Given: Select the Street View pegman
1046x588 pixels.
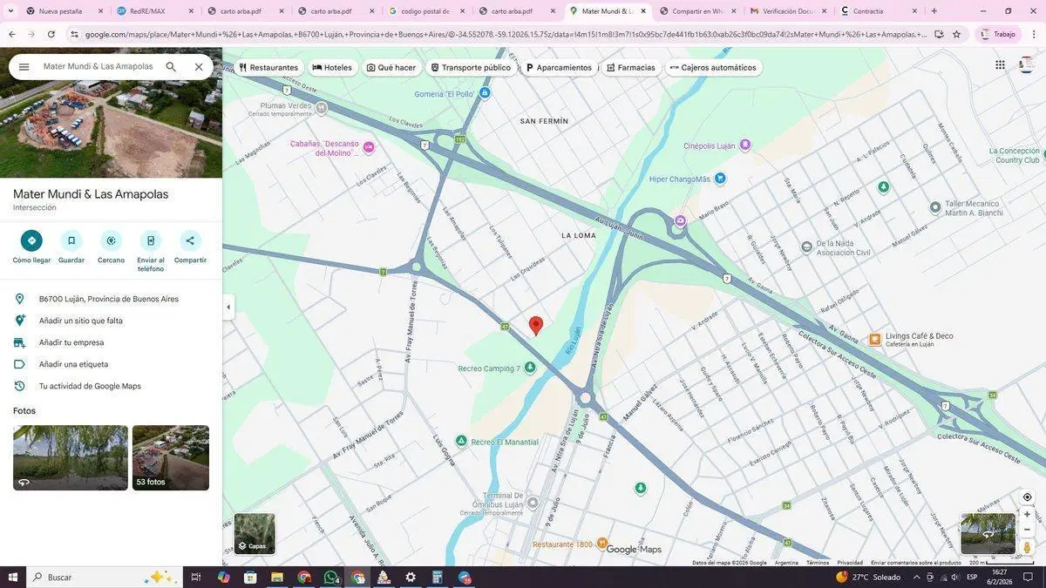Looking at the screenshot, I should click(x=1027, y=547).
